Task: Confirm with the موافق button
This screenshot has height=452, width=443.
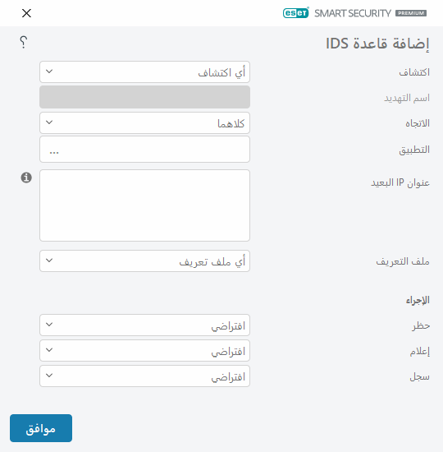Action: 41,428
